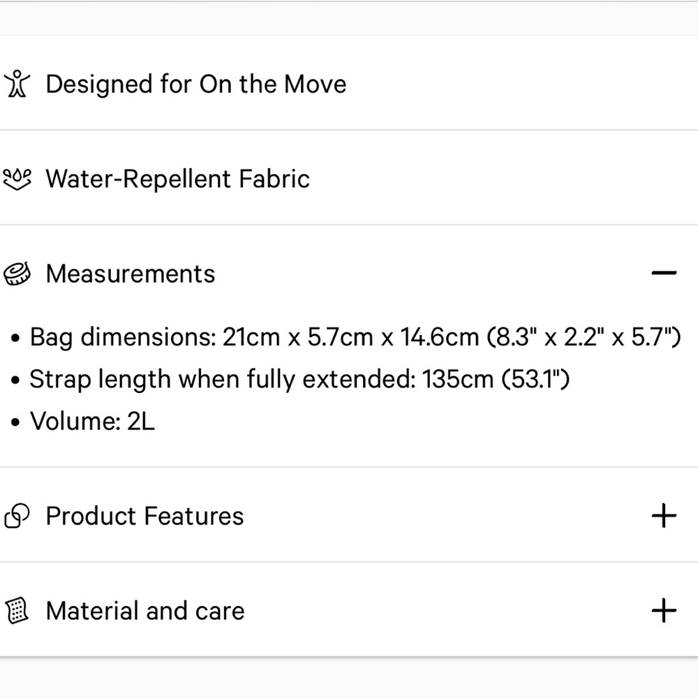698x698 pixels.
Task: Click the Volume: 2L text
Action: coord(92,422)
